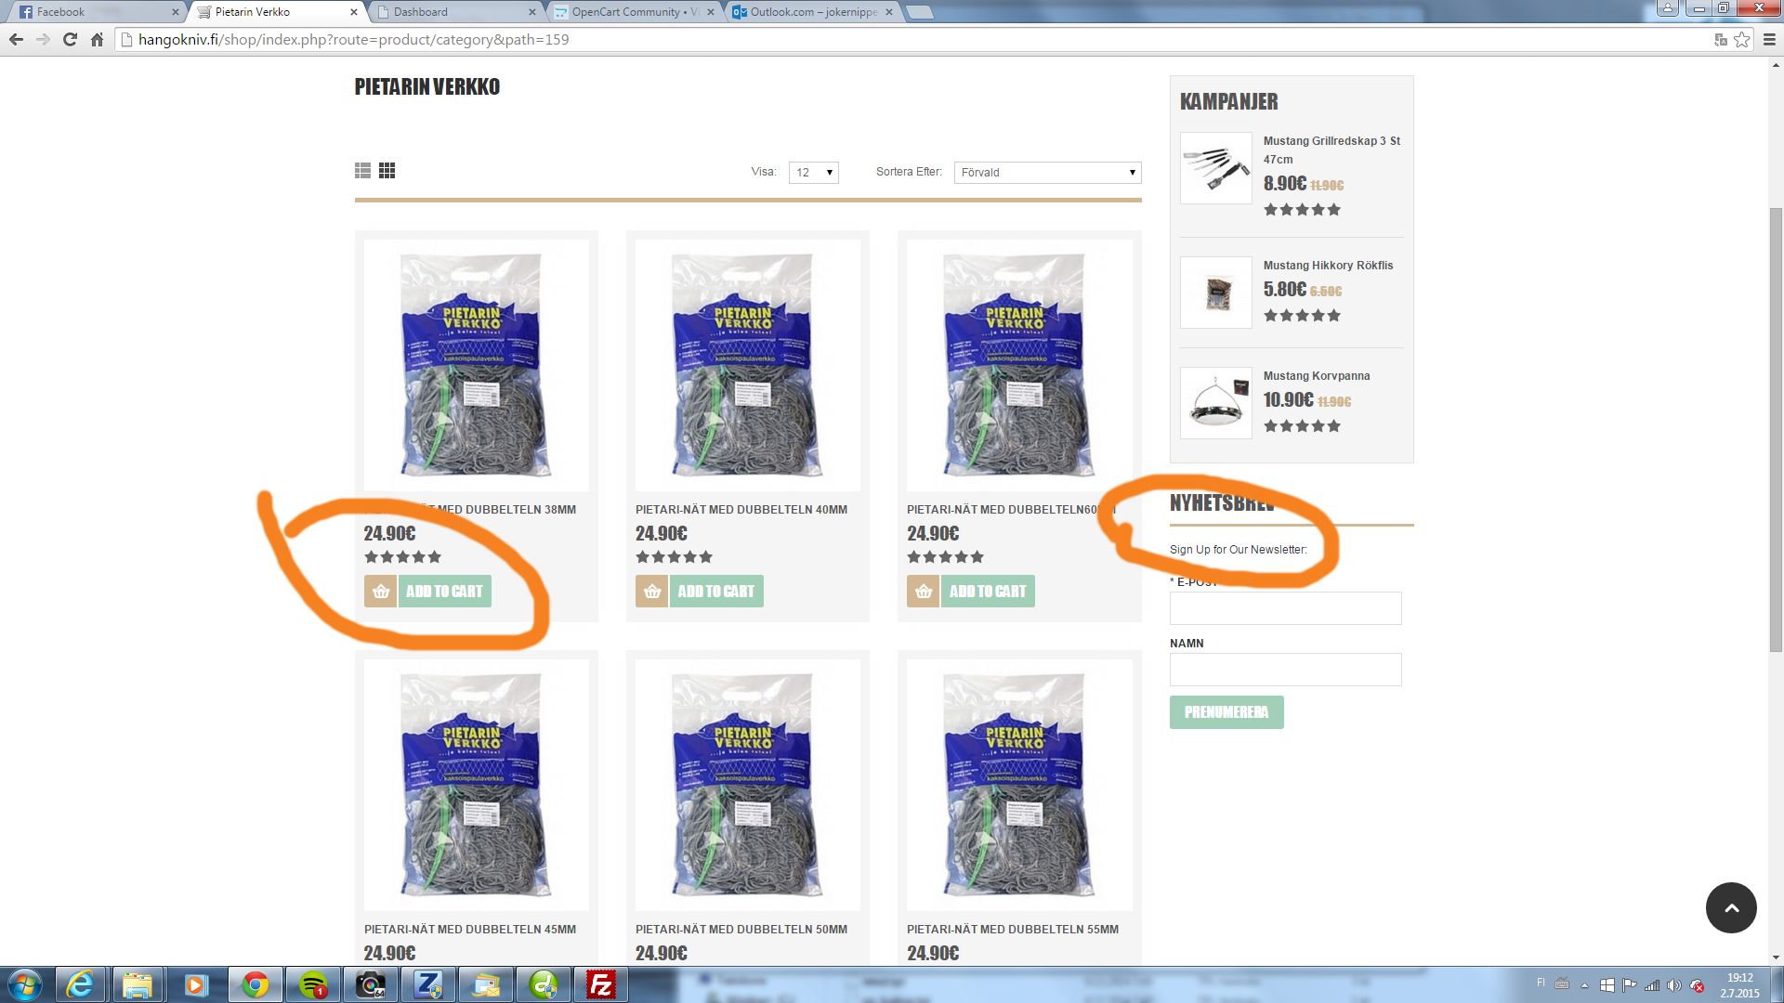Click volume speaker tray icon
Viewport: 1784px width, 1003px height.
click(x=1674, y=985)
